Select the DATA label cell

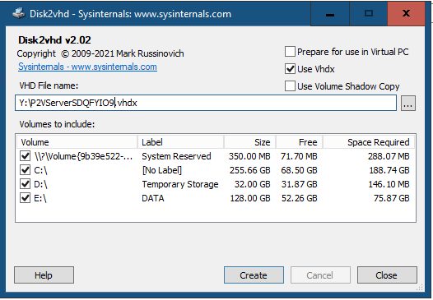click(x=153, y=198)
